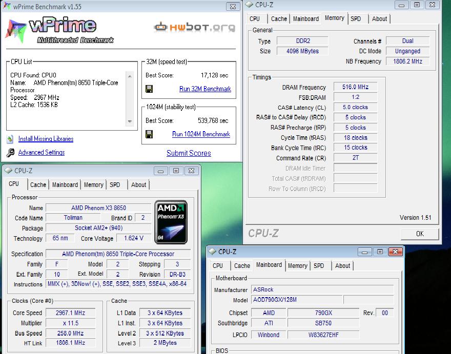Click the Advanced Settings wrench icon
Viewport: 451px width, 354px height.
tap(10, 153)
